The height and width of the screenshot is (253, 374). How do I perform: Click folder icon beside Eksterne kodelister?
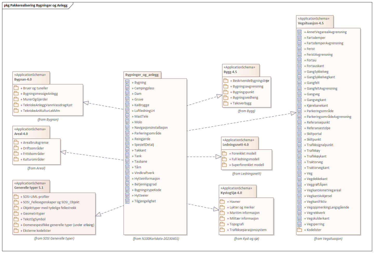point(16,230)
